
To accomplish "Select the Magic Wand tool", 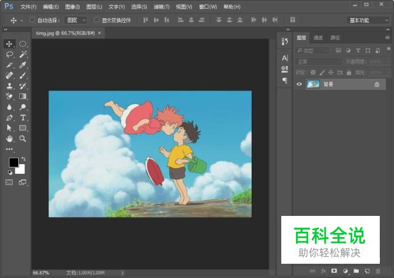I will pyautogui.click(x=23, y=55).
